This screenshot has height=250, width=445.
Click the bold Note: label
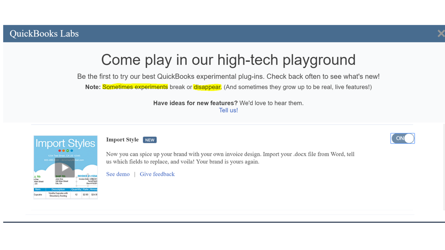coord(93,87)
